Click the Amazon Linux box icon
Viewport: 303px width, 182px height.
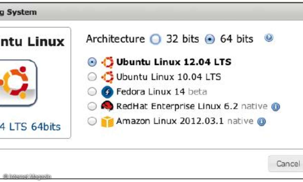(107, 122)
